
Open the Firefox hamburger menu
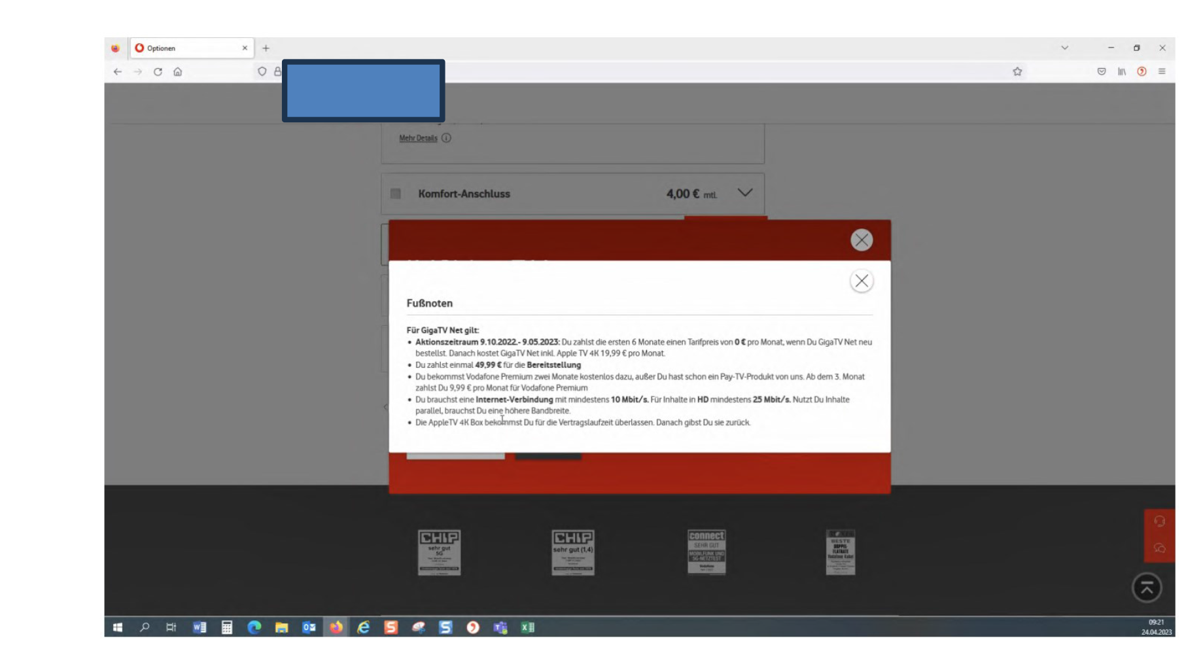pyautogui.click(x=1162, y=71)
